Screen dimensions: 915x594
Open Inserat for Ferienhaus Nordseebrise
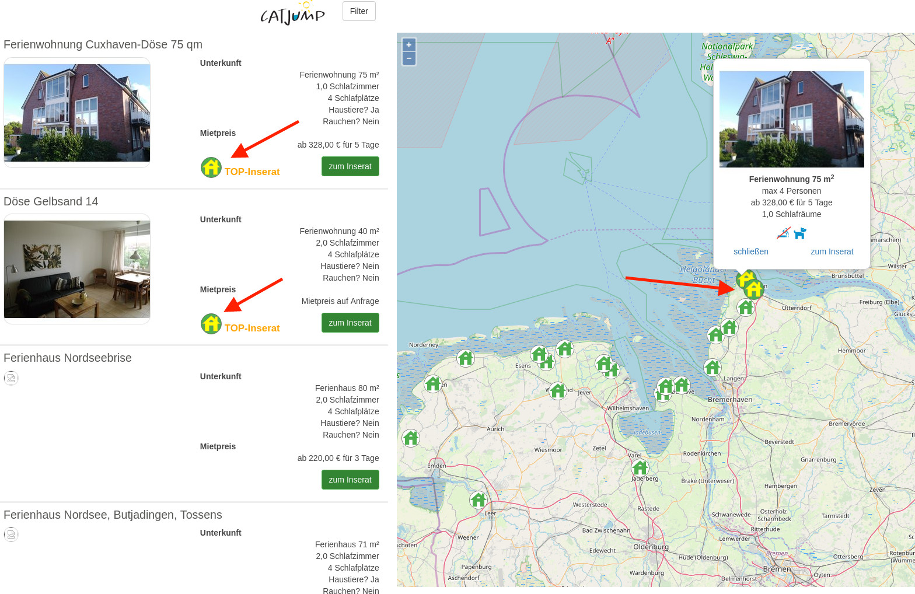click(x=350, y=480)
